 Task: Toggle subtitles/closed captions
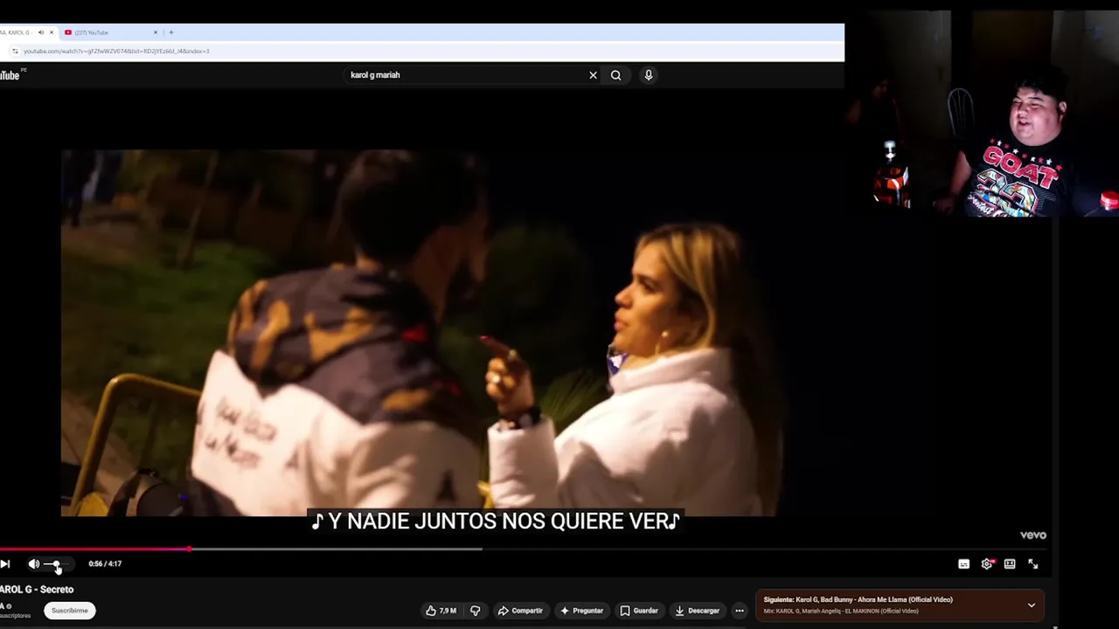point(963,564)
